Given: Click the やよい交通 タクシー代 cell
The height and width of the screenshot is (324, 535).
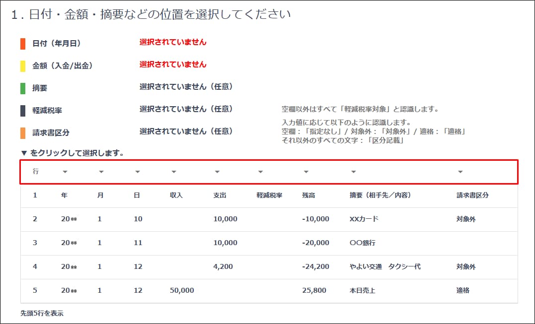Looking at the screenshot, I should coord(385,267).
